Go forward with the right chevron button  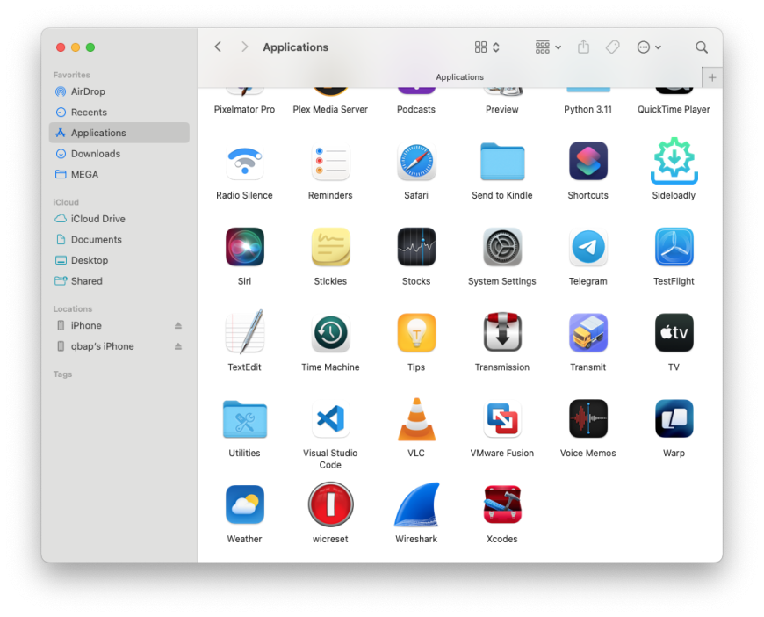click(x=245, y=47)
